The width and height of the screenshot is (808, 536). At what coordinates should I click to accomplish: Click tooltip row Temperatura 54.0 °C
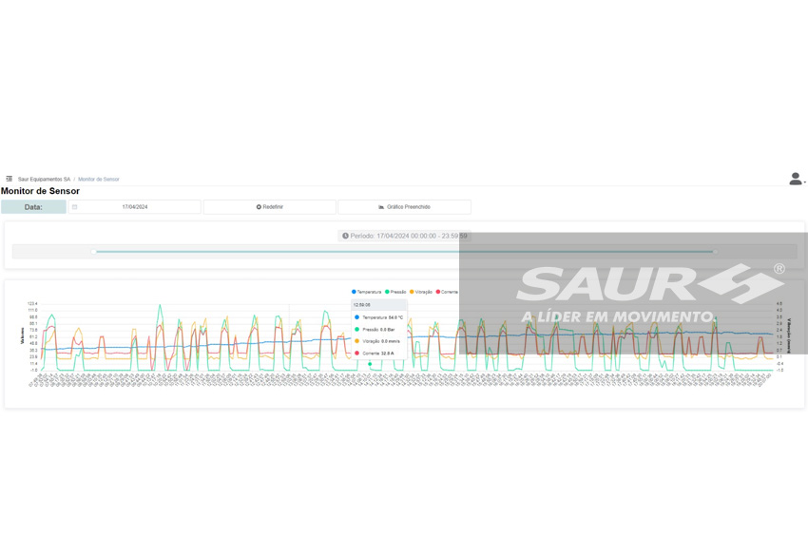[x=379, y=317]
